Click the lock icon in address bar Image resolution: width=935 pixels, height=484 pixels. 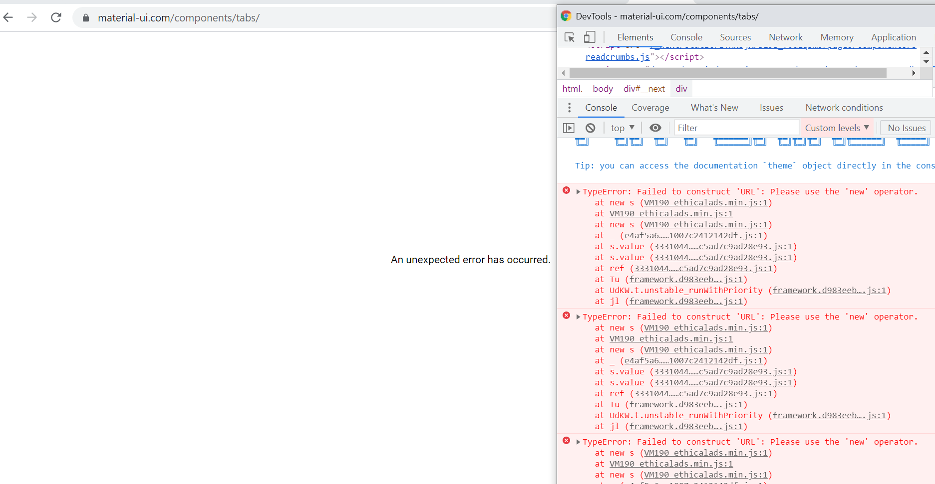pos(85,17)
